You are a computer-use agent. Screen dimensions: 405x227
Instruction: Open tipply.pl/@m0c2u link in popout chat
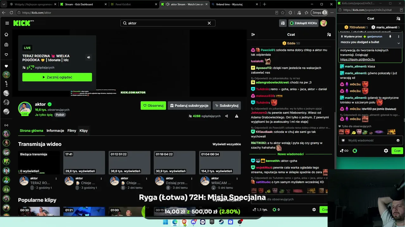pyautogui.click(x=357, y=60)
